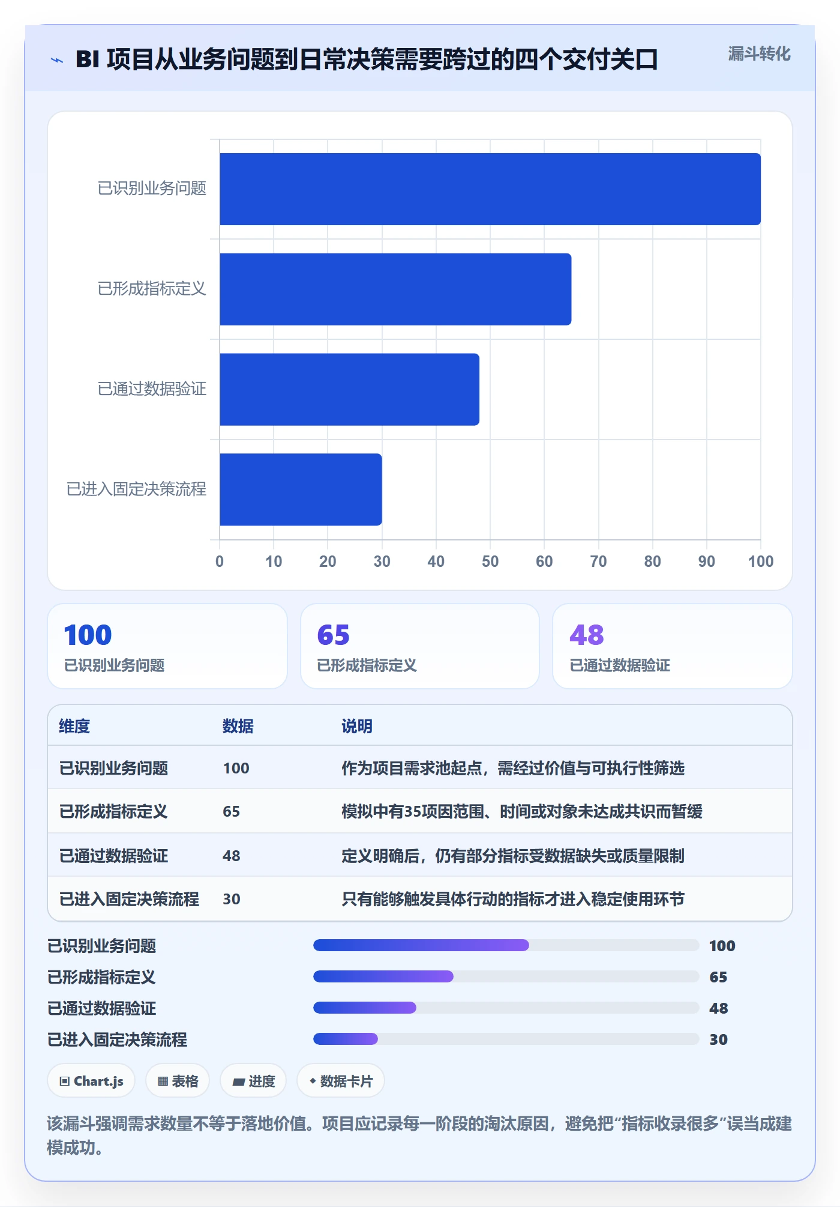Click description 模拟中有35项因范围
The width and height of the screenshot is (840, 1207).
click(x=522, y=811)
